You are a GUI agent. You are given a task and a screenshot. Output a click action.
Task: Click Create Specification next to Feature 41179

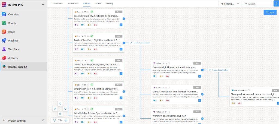pos(219,70)
